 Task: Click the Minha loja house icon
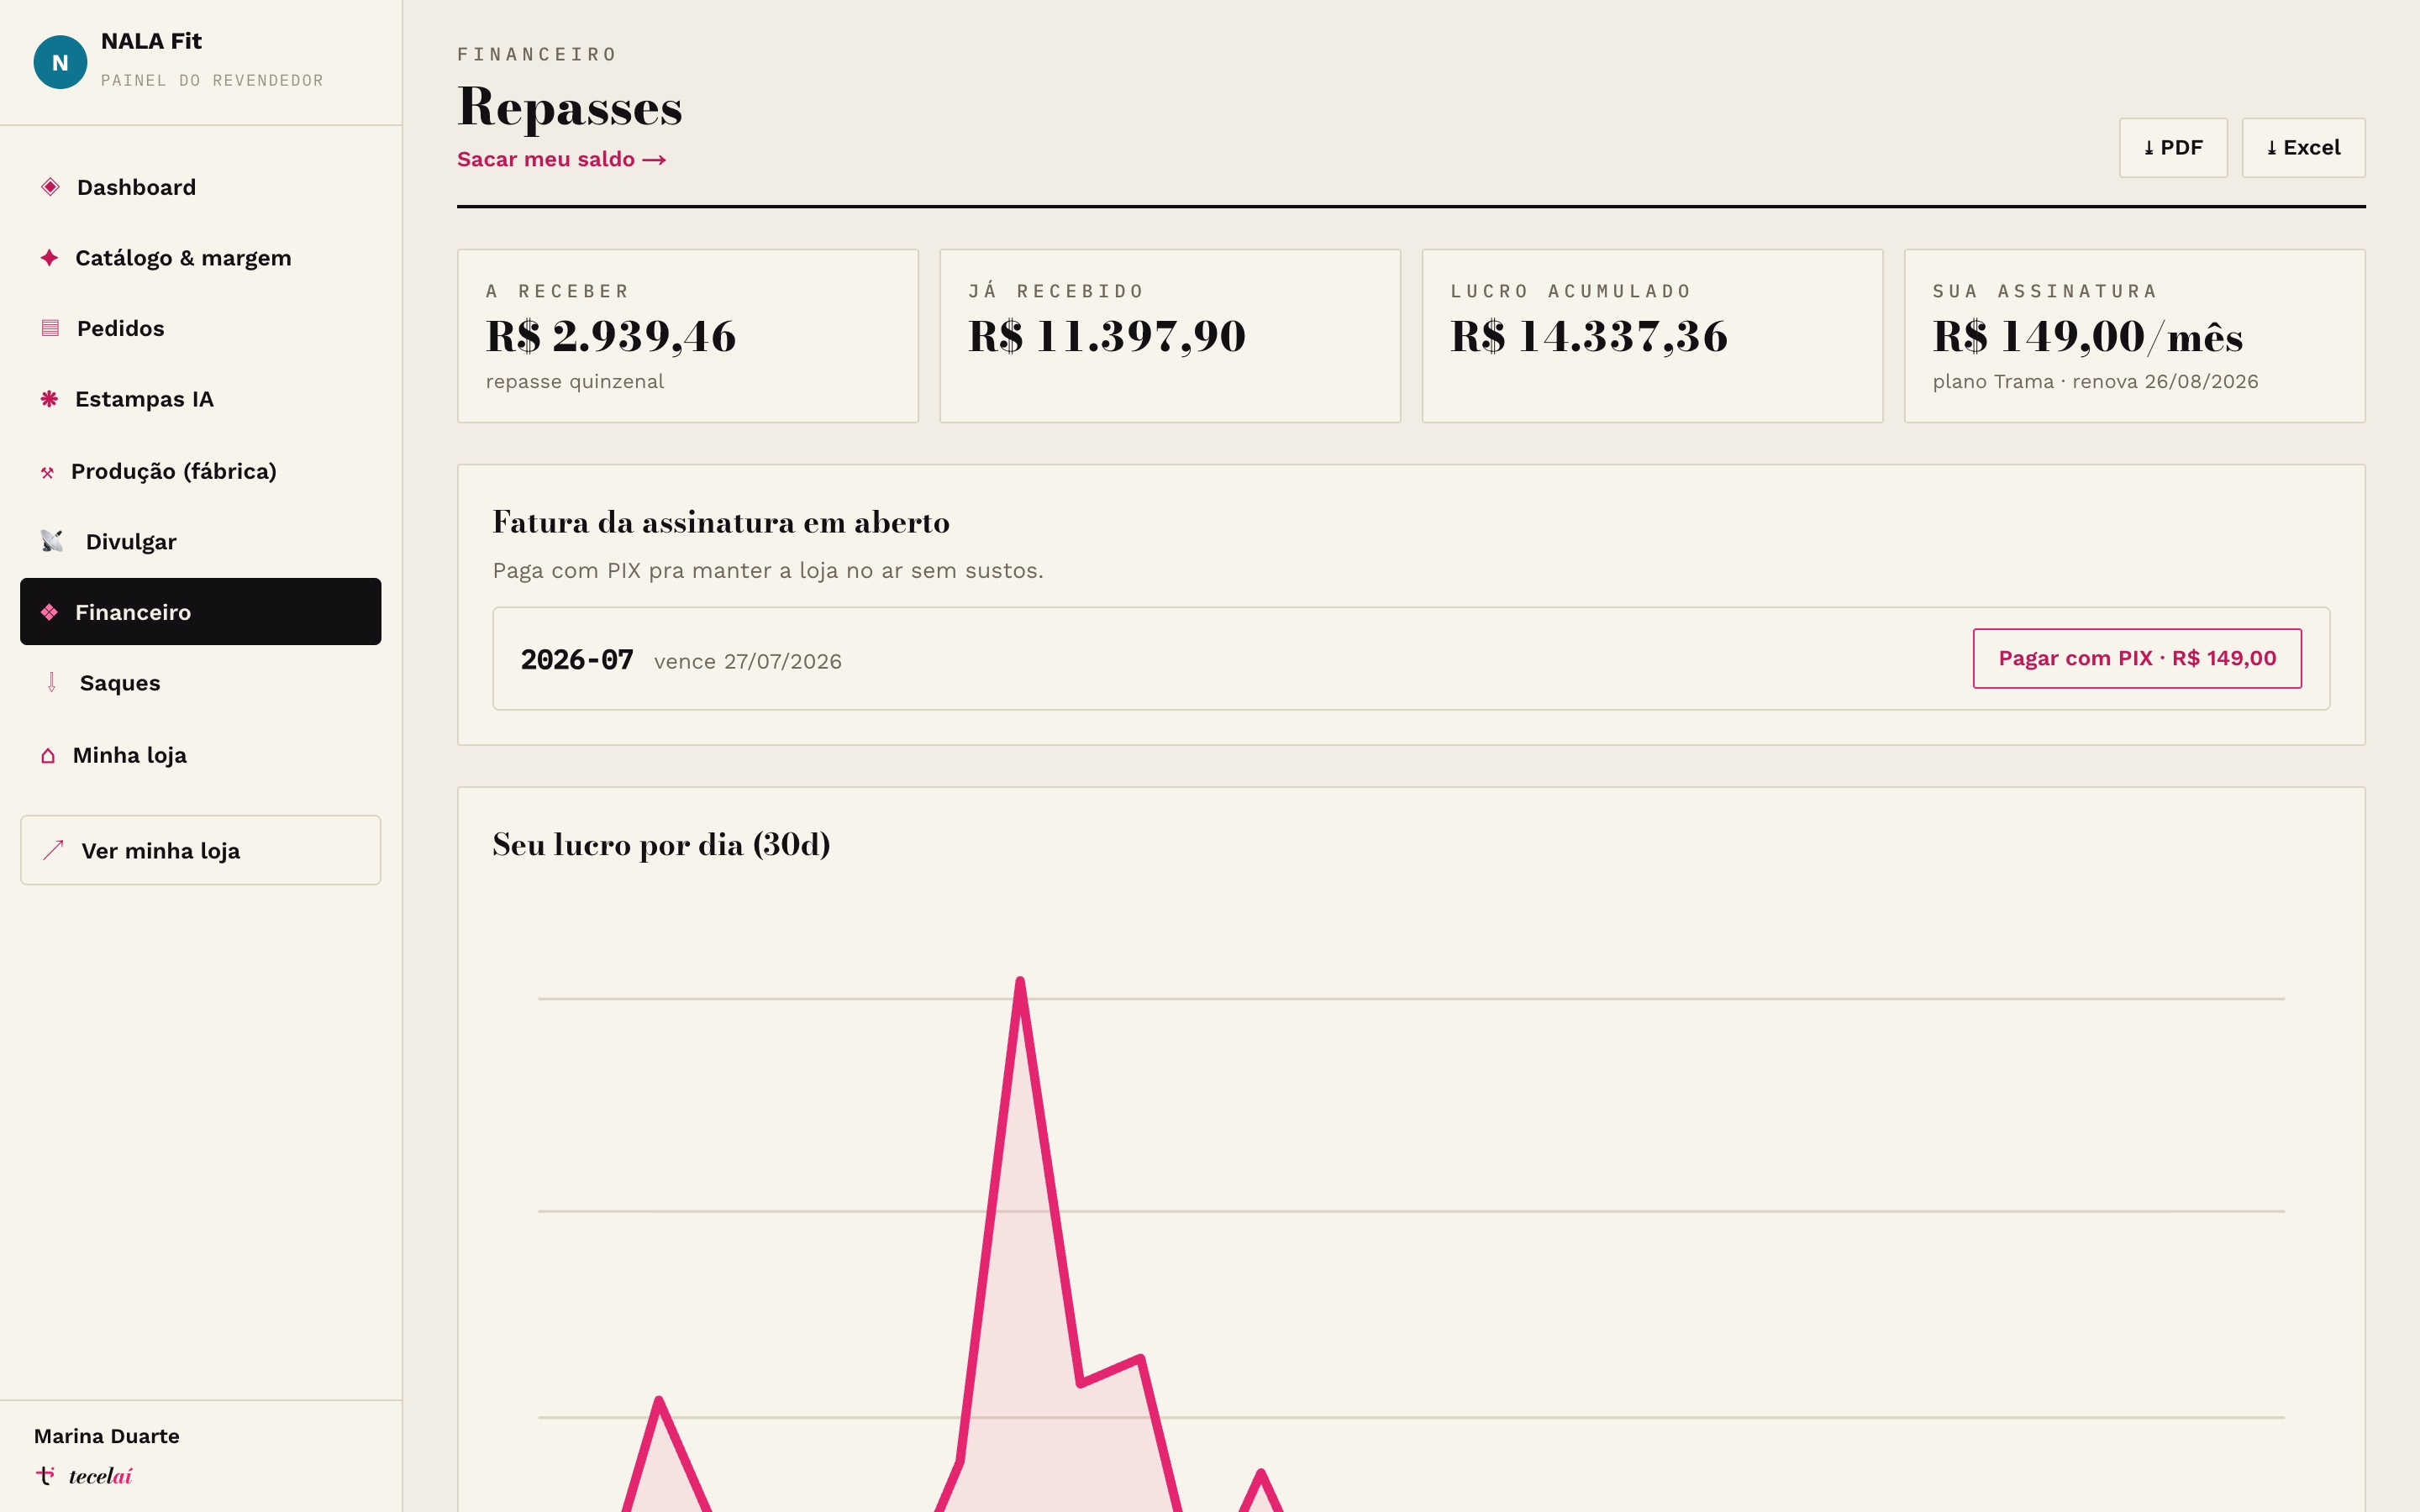pyautogui.click(x=47, y=756)
